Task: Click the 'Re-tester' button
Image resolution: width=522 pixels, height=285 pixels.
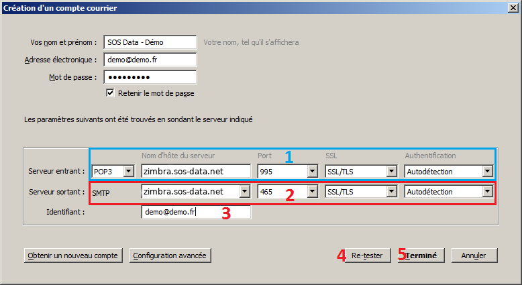Action: (x=366, y=255)
